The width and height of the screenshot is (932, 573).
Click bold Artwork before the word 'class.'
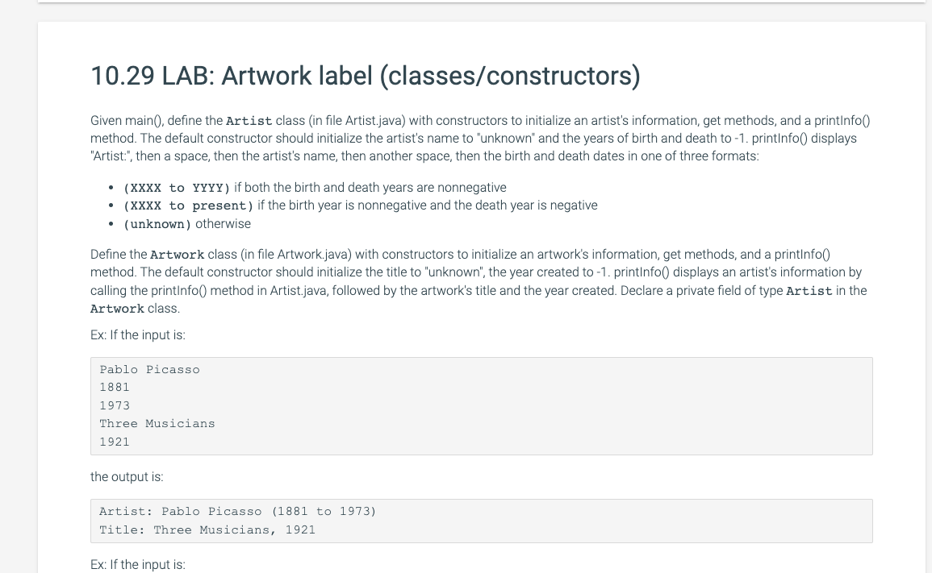tap(117, 309)
